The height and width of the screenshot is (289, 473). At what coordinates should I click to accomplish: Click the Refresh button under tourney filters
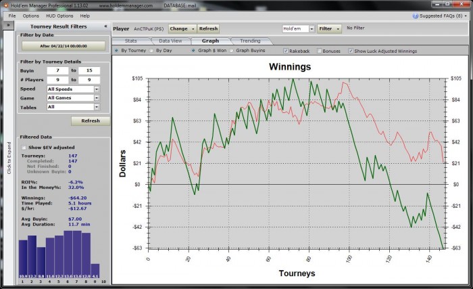pyautogui.click(x=91, y=120)
